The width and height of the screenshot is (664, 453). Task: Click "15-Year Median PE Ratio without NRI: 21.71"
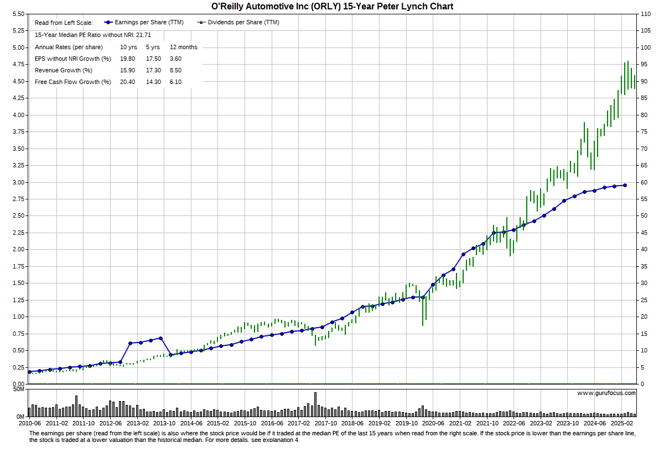click(94, 35)
